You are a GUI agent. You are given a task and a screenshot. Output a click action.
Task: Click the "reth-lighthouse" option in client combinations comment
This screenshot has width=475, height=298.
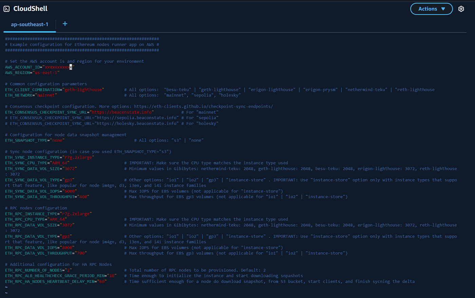pos(415,90)
